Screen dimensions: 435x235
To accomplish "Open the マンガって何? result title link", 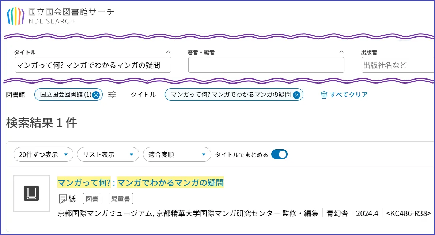I will click(x=140, y=182).
